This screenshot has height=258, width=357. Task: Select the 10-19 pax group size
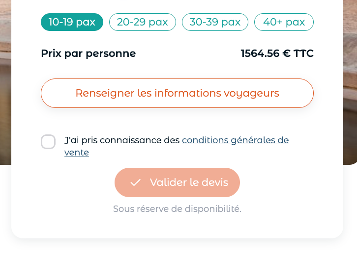click(72, 22)
